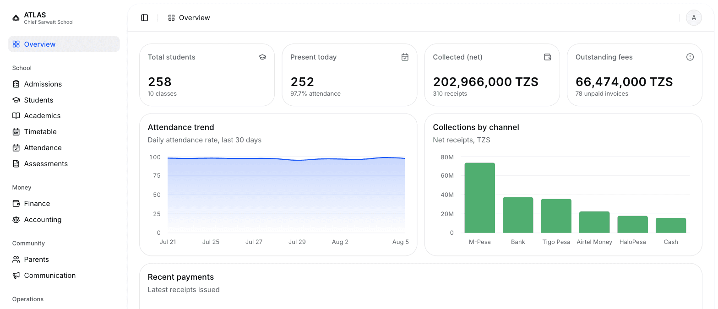Open Communication section
Screen dimensions: 718x309
[64, 276]
